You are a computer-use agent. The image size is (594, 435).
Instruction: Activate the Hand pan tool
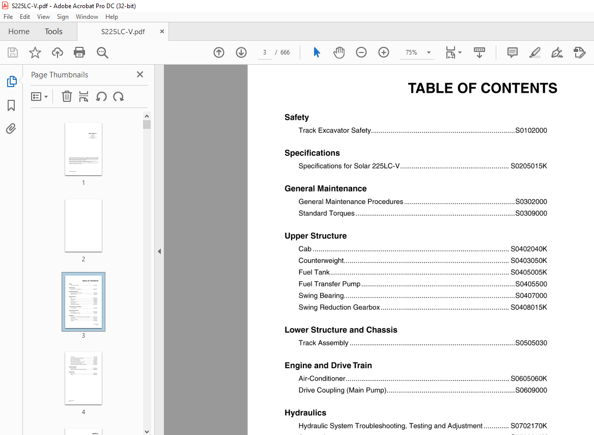point(339,52)
